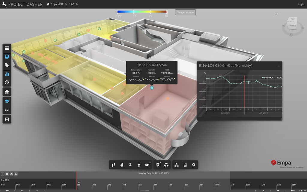Click the Login link
The width and height of the screenshot is (307, 192).
[301, 4]
